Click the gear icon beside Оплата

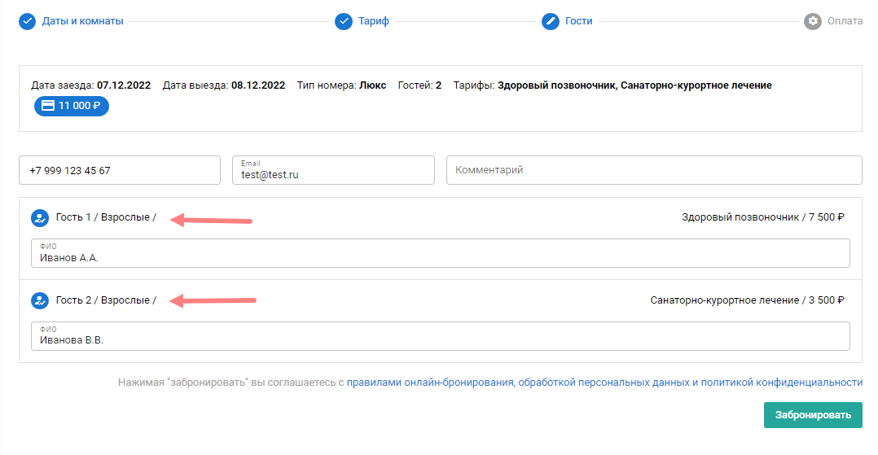point(813,22)
